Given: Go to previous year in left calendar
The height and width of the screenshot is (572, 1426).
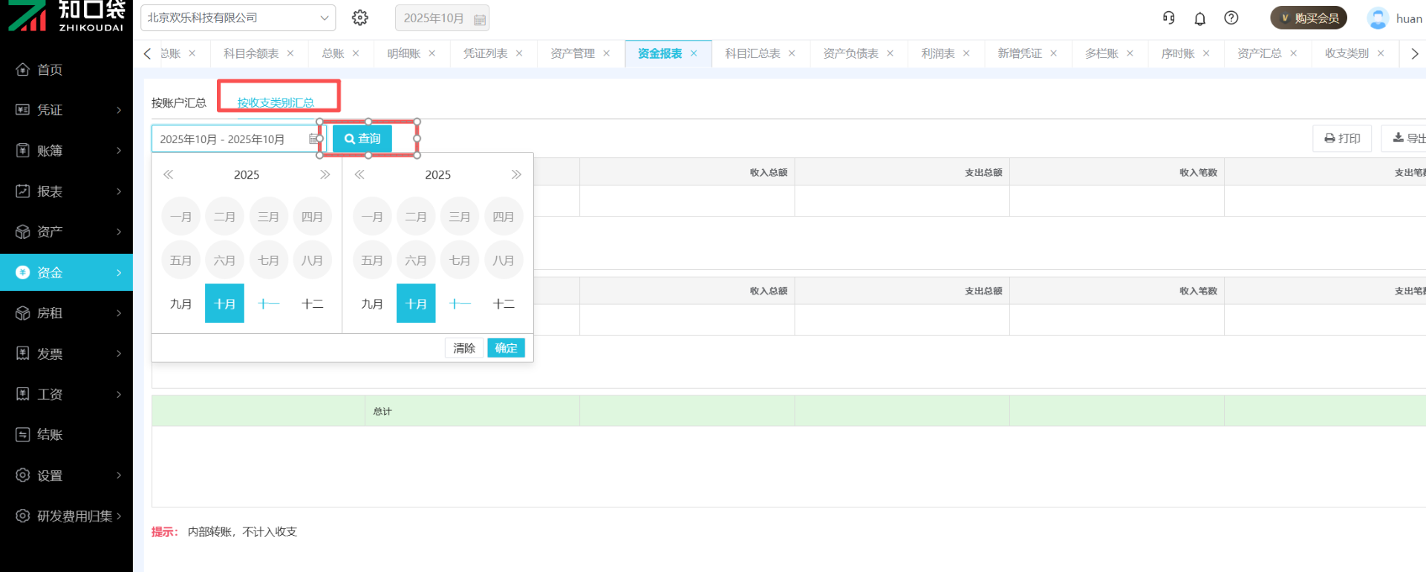Looking at the screenshot, I should coord(169,174).
